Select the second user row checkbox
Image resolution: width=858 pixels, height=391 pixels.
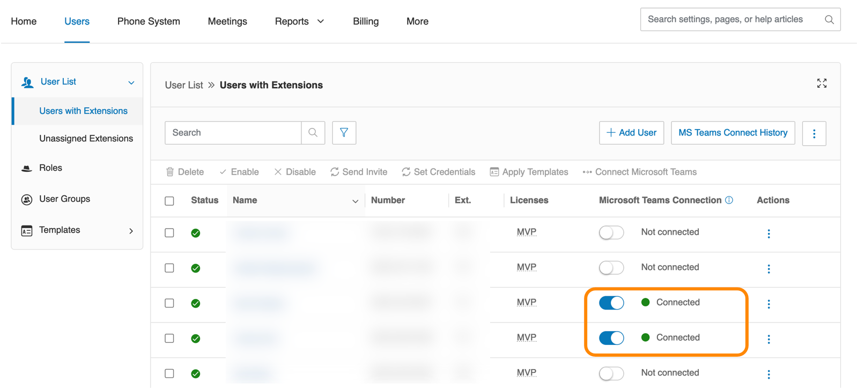pyautogui.click(x=169, y=268)
